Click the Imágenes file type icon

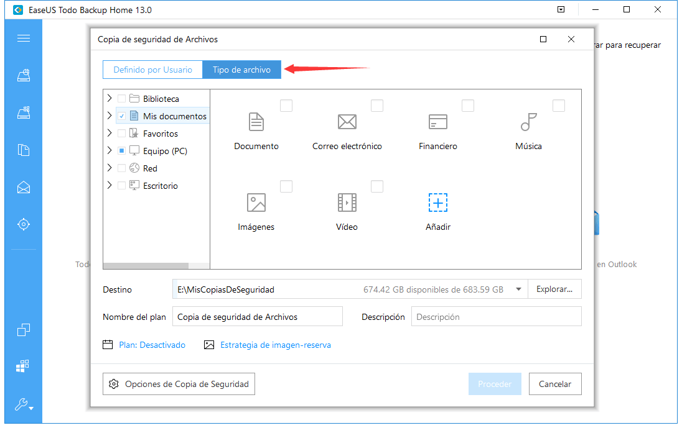pos(256,203)
